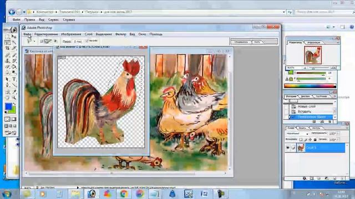The image size is (355, 199).
Task: Click Jump to ImageReady at toolbox bottom
Action: [x=11, y=133]
